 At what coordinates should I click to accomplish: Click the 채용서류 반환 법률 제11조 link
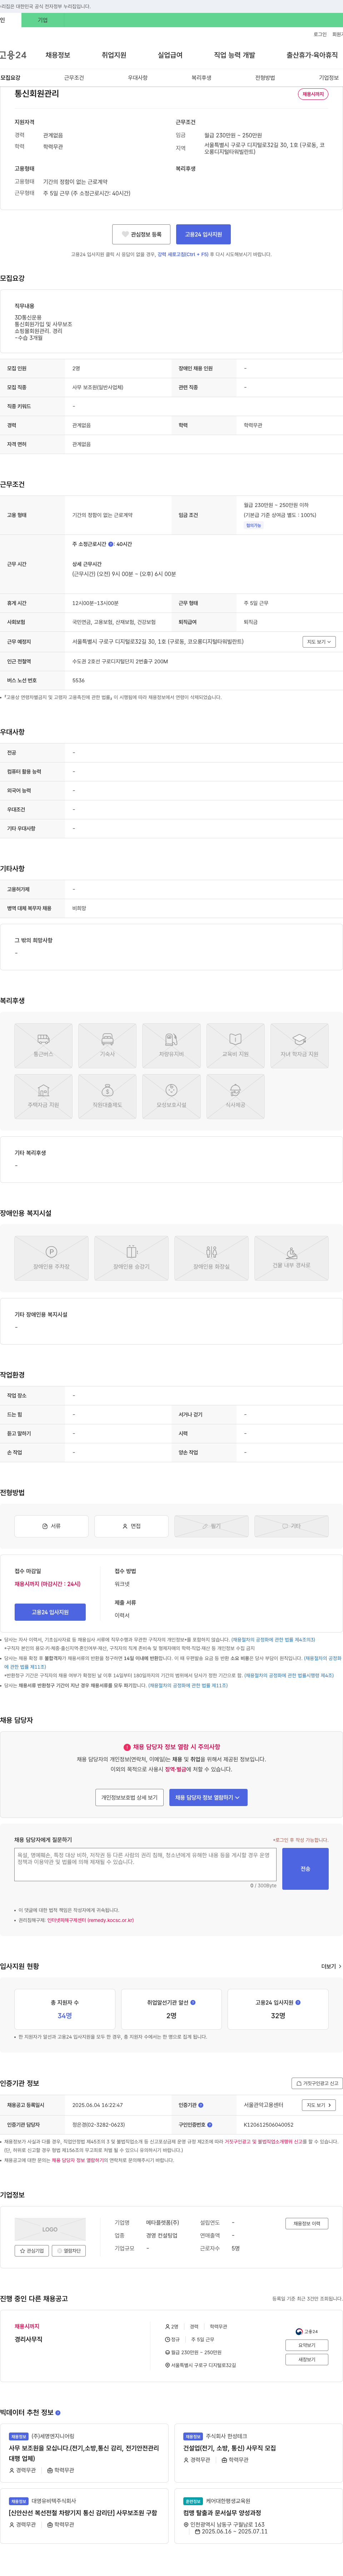point(188,1685)
